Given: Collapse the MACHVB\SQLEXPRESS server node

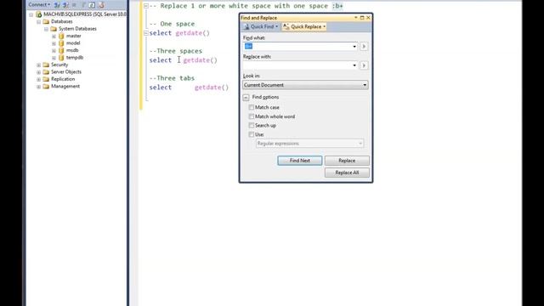Looking at the screenshot, I should pyautogui.click(x=31, y=14).
